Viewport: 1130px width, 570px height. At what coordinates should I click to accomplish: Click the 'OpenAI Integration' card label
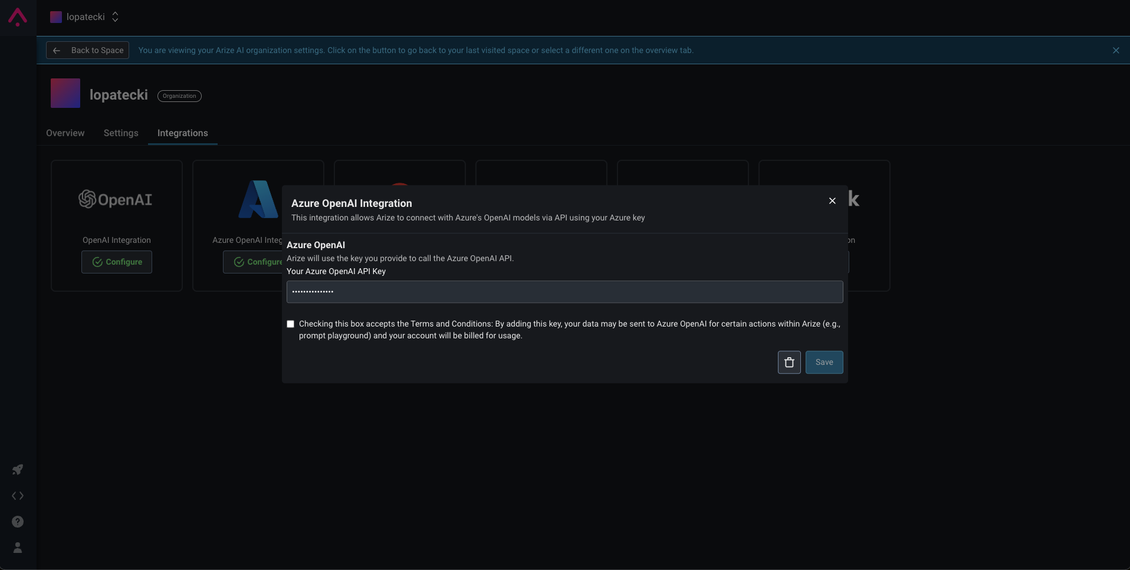[117, 240]
